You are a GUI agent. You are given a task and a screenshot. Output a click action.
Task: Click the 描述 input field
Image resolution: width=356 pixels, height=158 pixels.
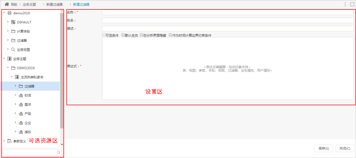pos(228,29)
